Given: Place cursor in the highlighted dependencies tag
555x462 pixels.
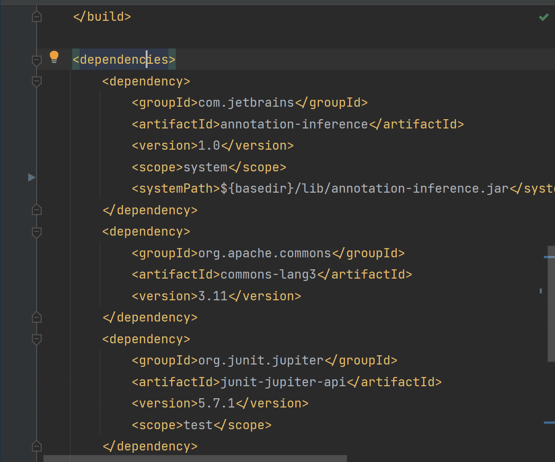Looking at the screenshot, I should coord(123,59).
